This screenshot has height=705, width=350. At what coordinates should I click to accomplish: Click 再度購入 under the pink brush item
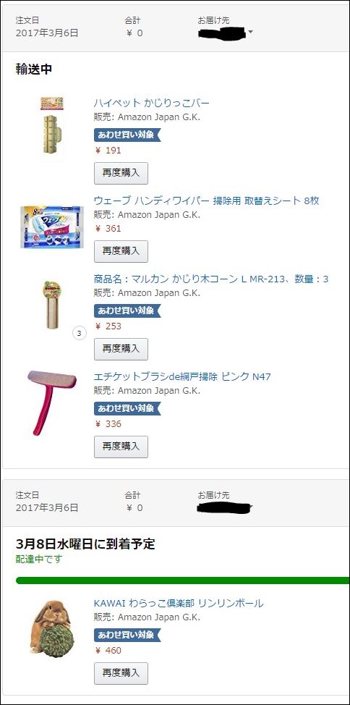[x=121, y=447]
